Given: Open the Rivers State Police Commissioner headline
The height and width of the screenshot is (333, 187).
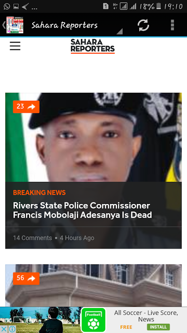Looking at the screenshot, I should pyautogui.click(x=82, y=210).
